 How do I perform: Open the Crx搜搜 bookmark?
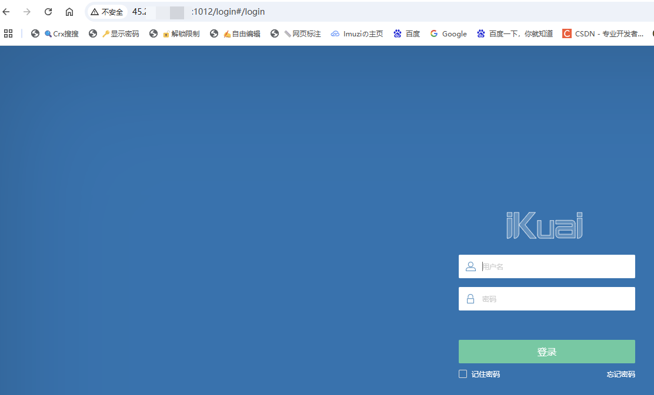[55, 33]
